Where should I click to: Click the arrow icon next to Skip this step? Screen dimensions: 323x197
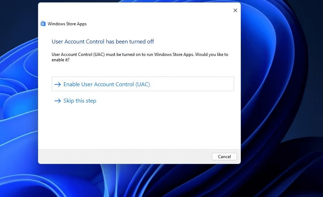58,101
